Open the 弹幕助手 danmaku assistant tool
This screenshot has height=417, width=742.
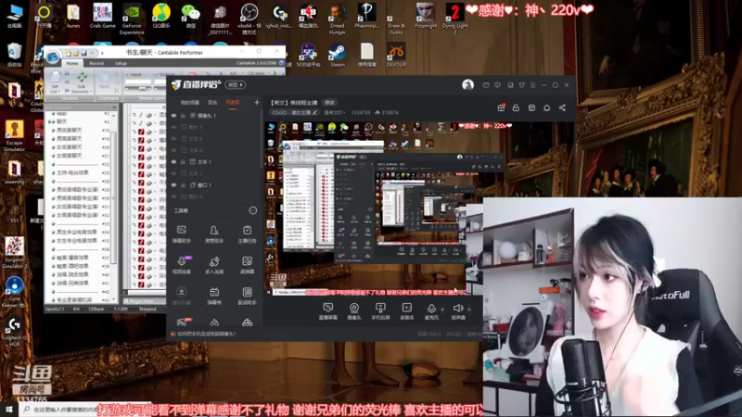click(181, 234)
